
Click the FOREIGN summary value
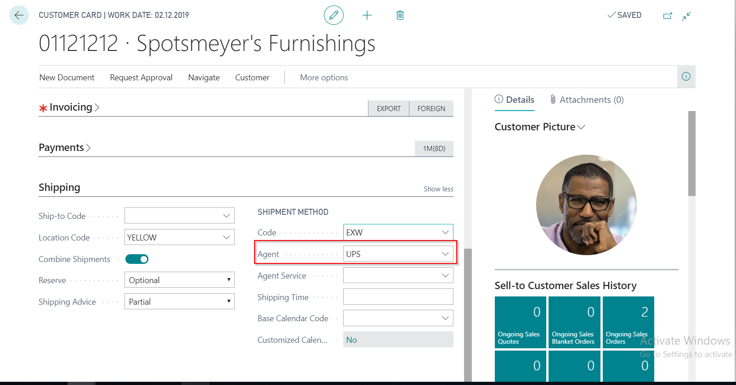click(x=431, y=109)
